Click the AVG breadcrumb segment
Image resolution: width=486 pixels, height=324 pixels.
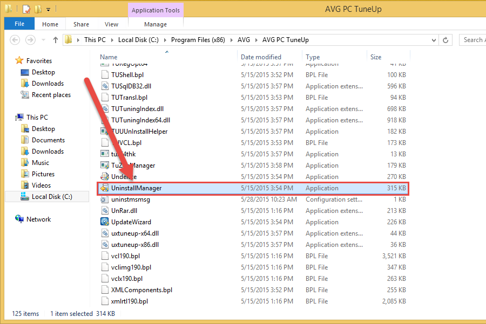pos(244,40)
